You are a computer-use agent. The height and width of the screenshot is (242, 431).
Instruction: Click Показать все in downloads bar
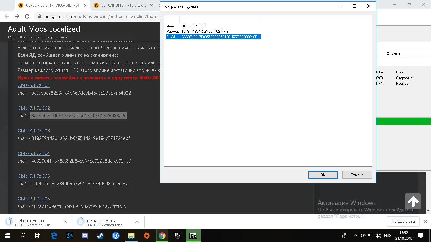coord(403,222)
